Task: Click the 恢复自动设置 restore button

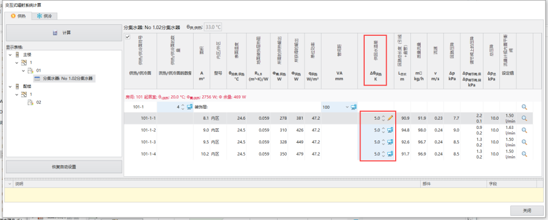Action: (x=64, y=167)
